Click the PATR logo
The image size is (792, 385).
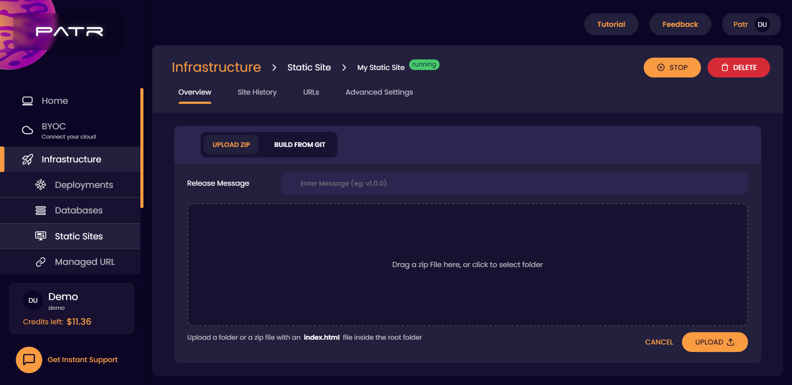70,31
